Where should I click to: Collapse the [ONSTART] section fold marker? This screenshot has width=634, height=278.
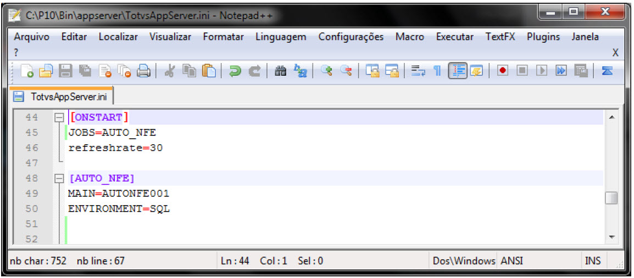coord(59,117)
